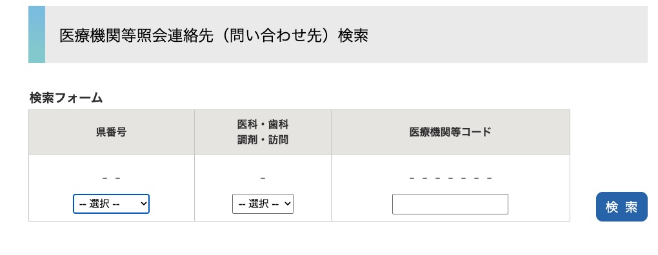Viewport: 658px width, 255px height.
Task: Open the 医科・歯科 調剤・訪問 dropdown
Action: pos(263,204)
